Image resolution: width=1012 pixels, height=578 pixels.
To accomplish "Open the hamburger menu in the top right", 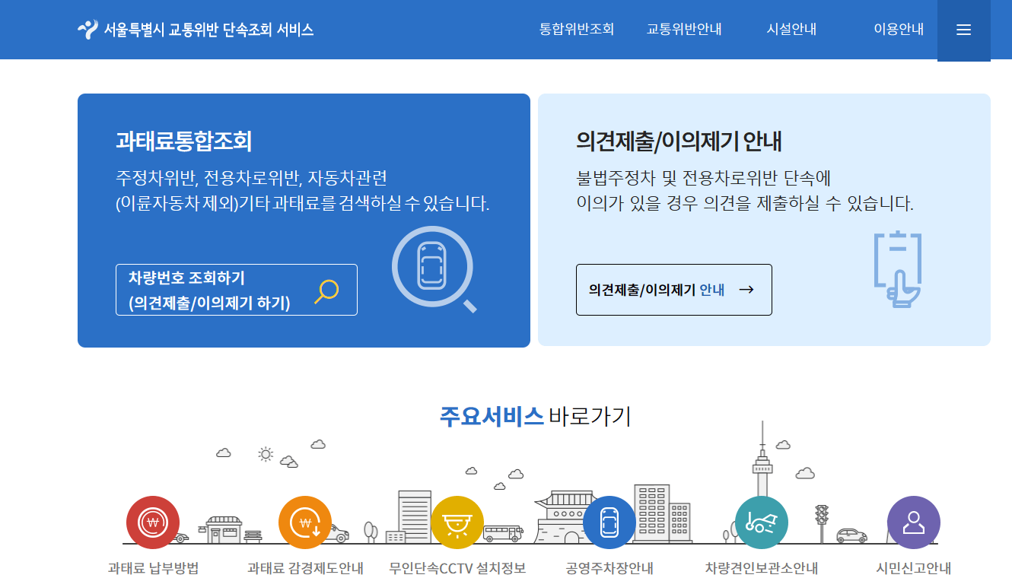I will pyautogui.click(x=963, y=30).
